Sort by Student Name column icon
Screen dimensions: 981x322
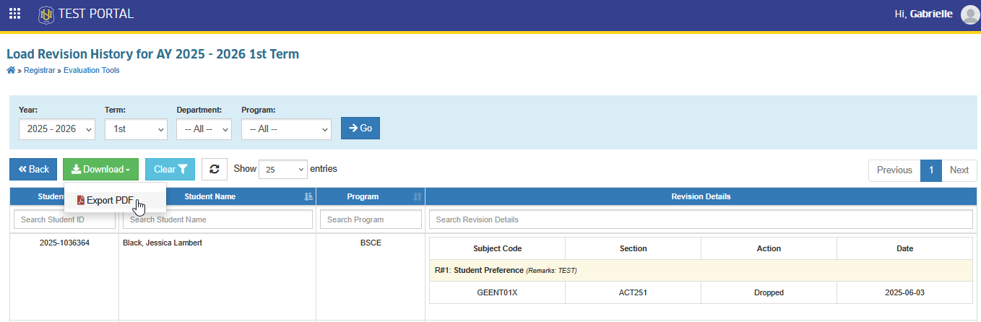[308, 196]
